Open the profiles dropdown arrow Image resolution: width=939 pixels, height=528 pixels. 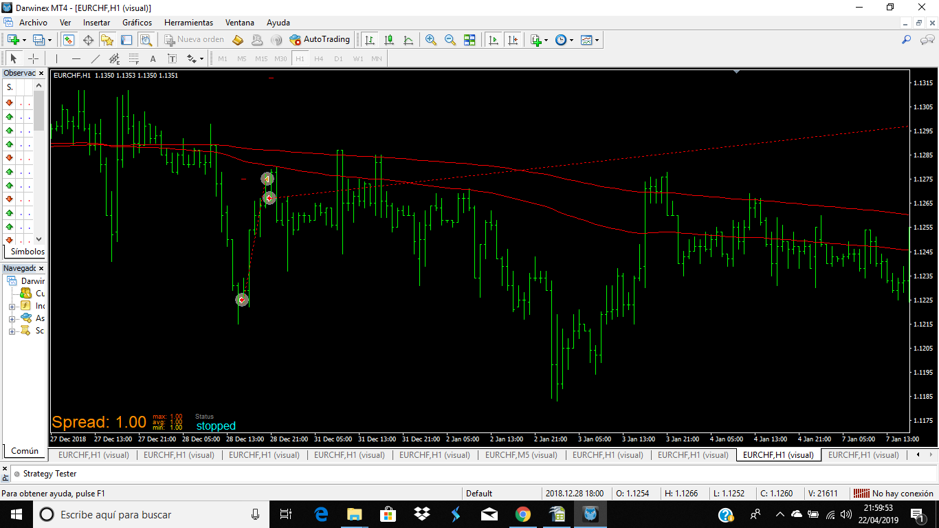[x=49, y=40]
